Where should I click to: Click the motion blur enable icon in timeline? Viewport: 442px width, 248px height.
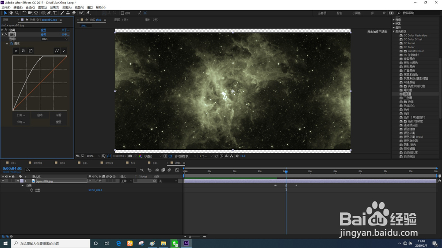click(x=169, y=170)
